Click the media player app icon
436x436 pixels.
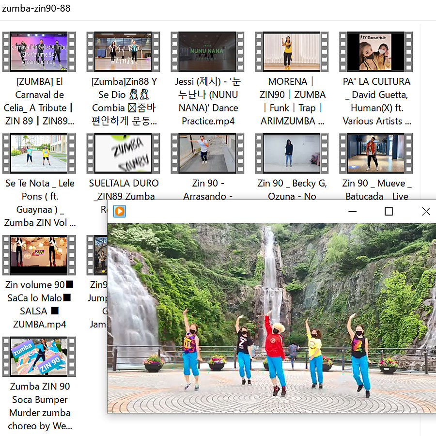[x=120, y=211]
